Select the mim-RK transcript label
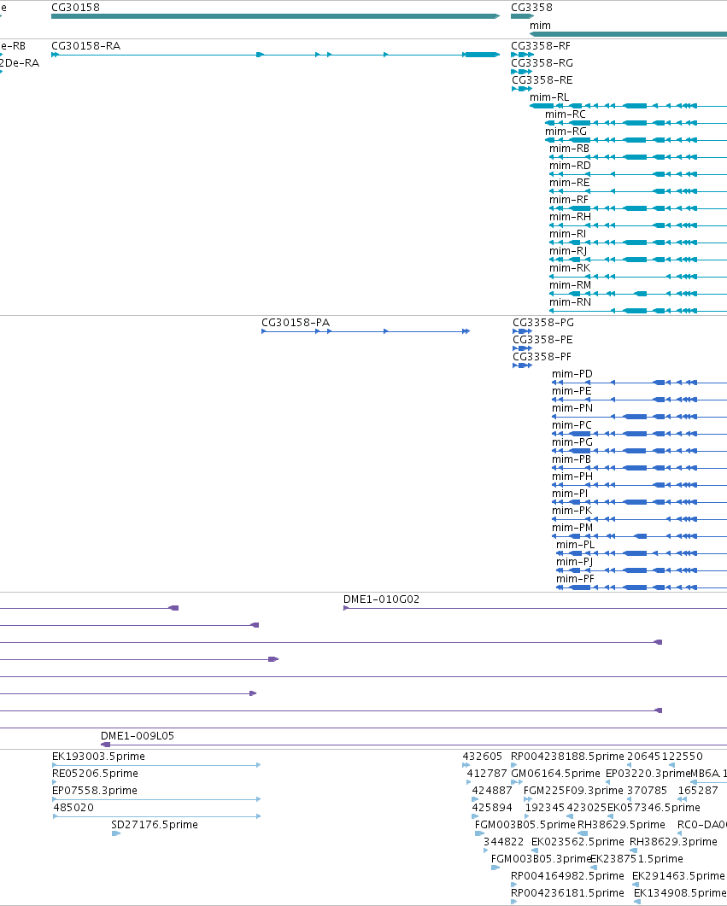 570,267
